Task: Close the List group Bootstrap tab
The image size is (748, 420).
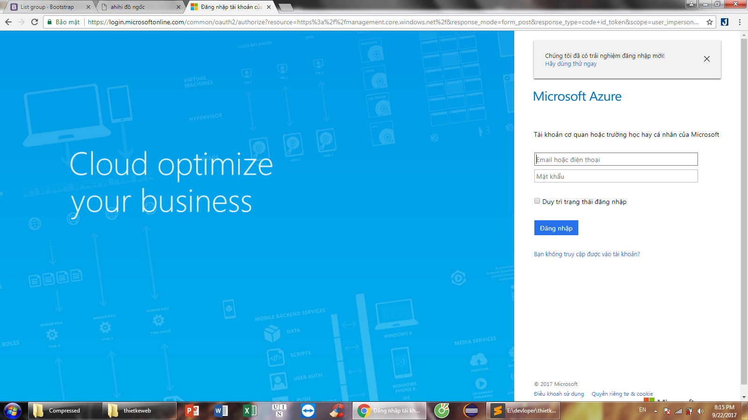Action: (x=88, y=7)
